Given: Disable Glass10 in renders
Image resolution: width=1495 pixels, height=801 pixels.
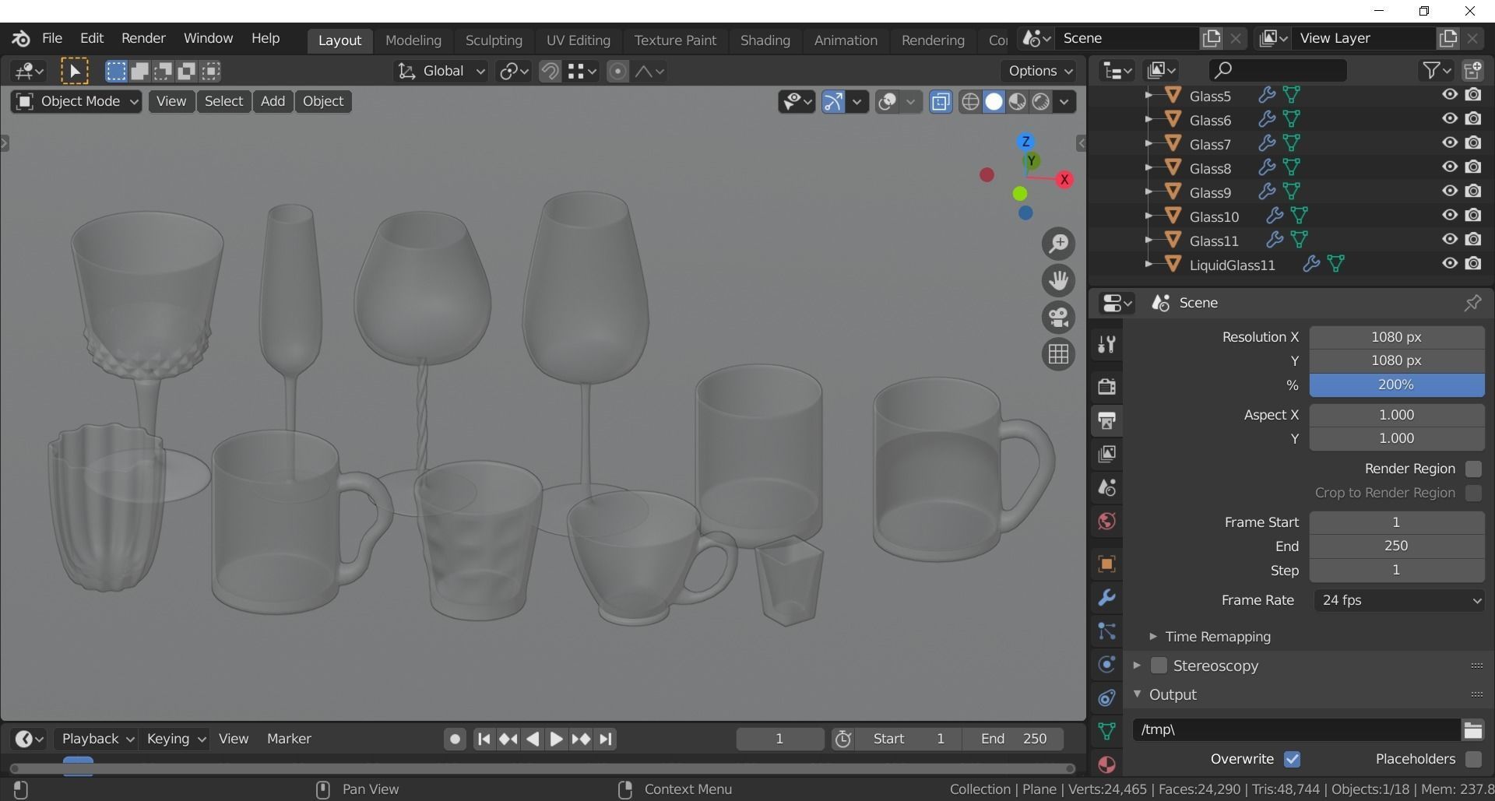Looking at the screenshot, I should [x=1473, y=216].
